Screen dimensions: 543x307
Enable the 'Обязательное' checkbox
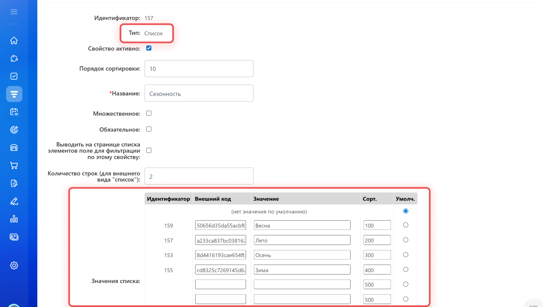click(149, 129)
